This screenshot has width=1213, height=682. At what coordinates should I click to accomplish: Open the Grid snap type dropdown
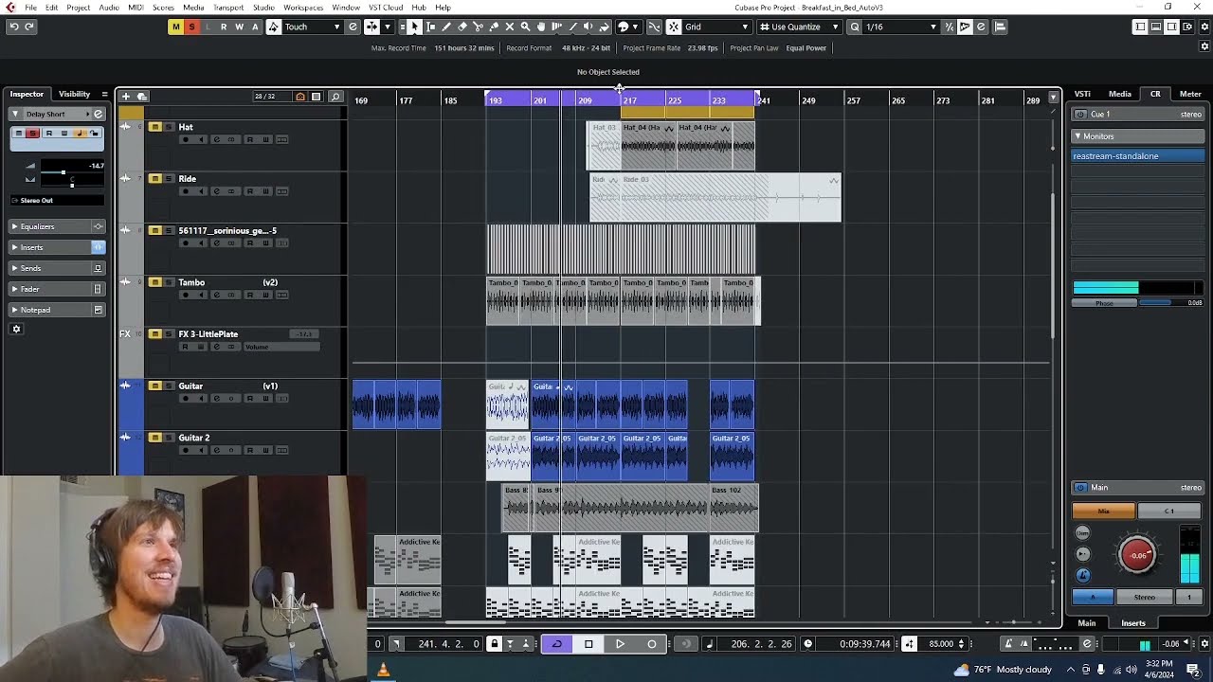pyautogui.click(x=717, y=27)
